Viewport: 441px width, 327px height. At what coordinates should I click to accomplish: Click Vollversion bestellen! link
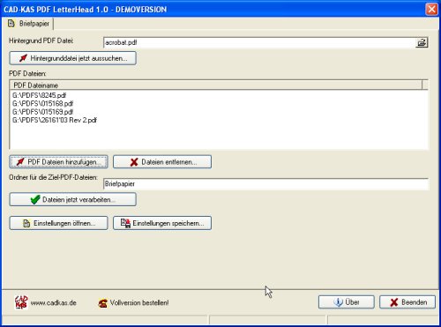[139, 302]
